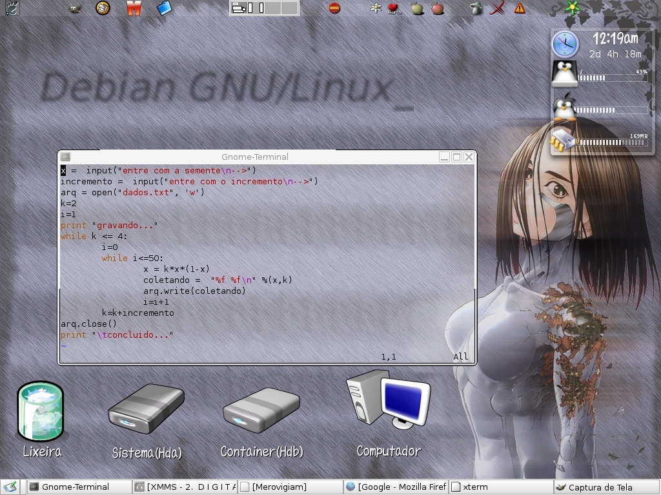
Task: Launch GIMP from the Wilber panel icon
Action: [x=75, y=8]
